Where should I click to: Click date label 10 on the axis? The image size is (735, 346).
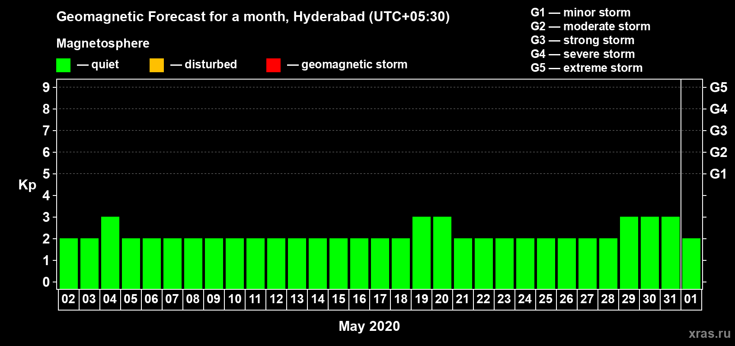pyautogui.click(x=235, y=299)
